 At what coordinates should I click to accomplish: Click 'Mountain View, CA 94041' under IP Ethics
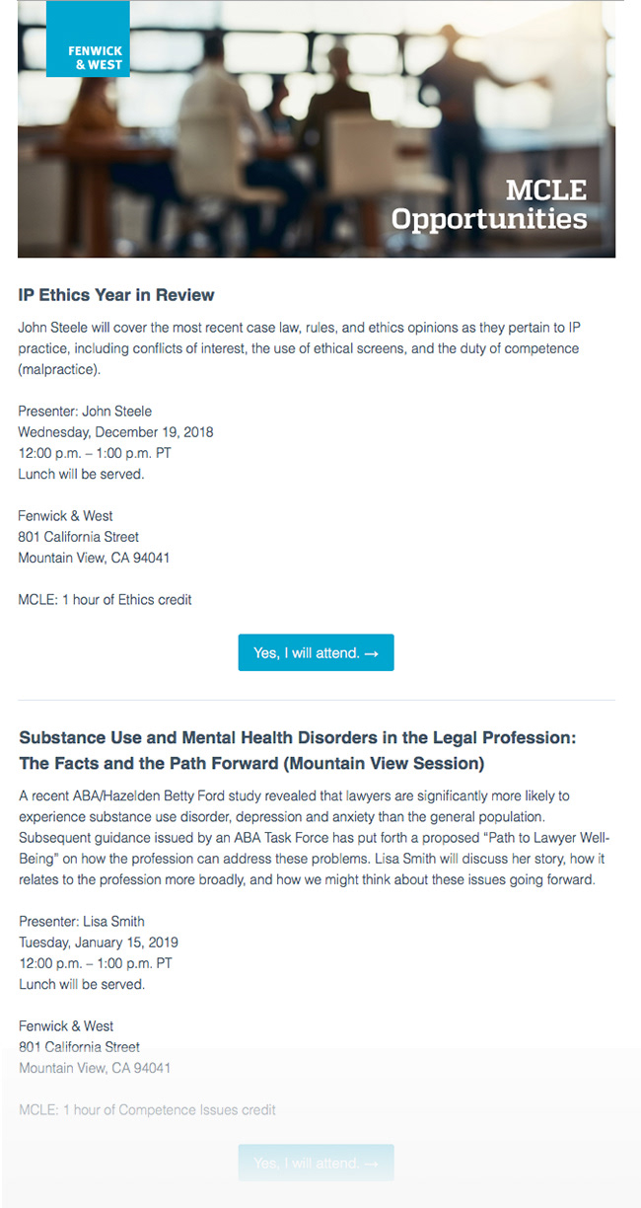click(95, 558)
